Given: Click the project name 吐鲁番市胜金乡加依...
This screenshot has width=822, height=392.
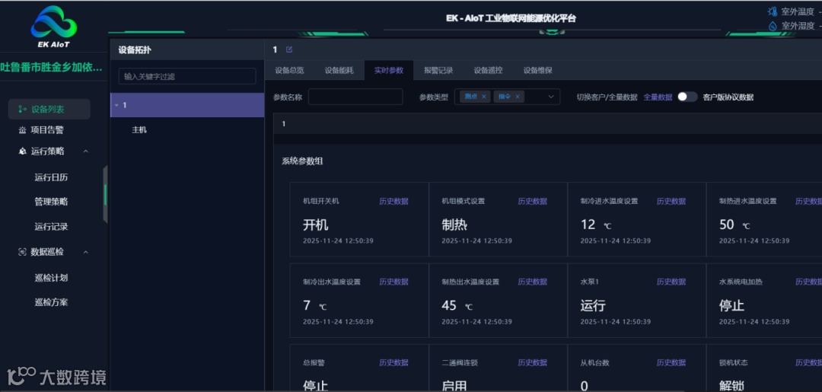Looking at the screenshot, I should 52,67.
